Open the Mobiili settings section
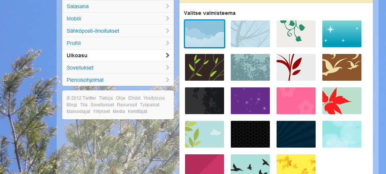The height and width of the screenshot is (174, 386). click(x=118, y=19)
